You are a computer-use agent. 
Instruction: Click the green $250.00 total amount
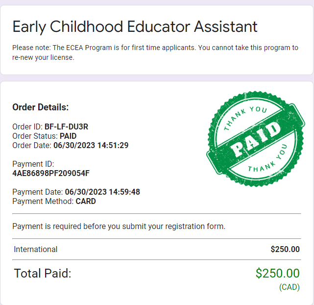pos(278,273)
